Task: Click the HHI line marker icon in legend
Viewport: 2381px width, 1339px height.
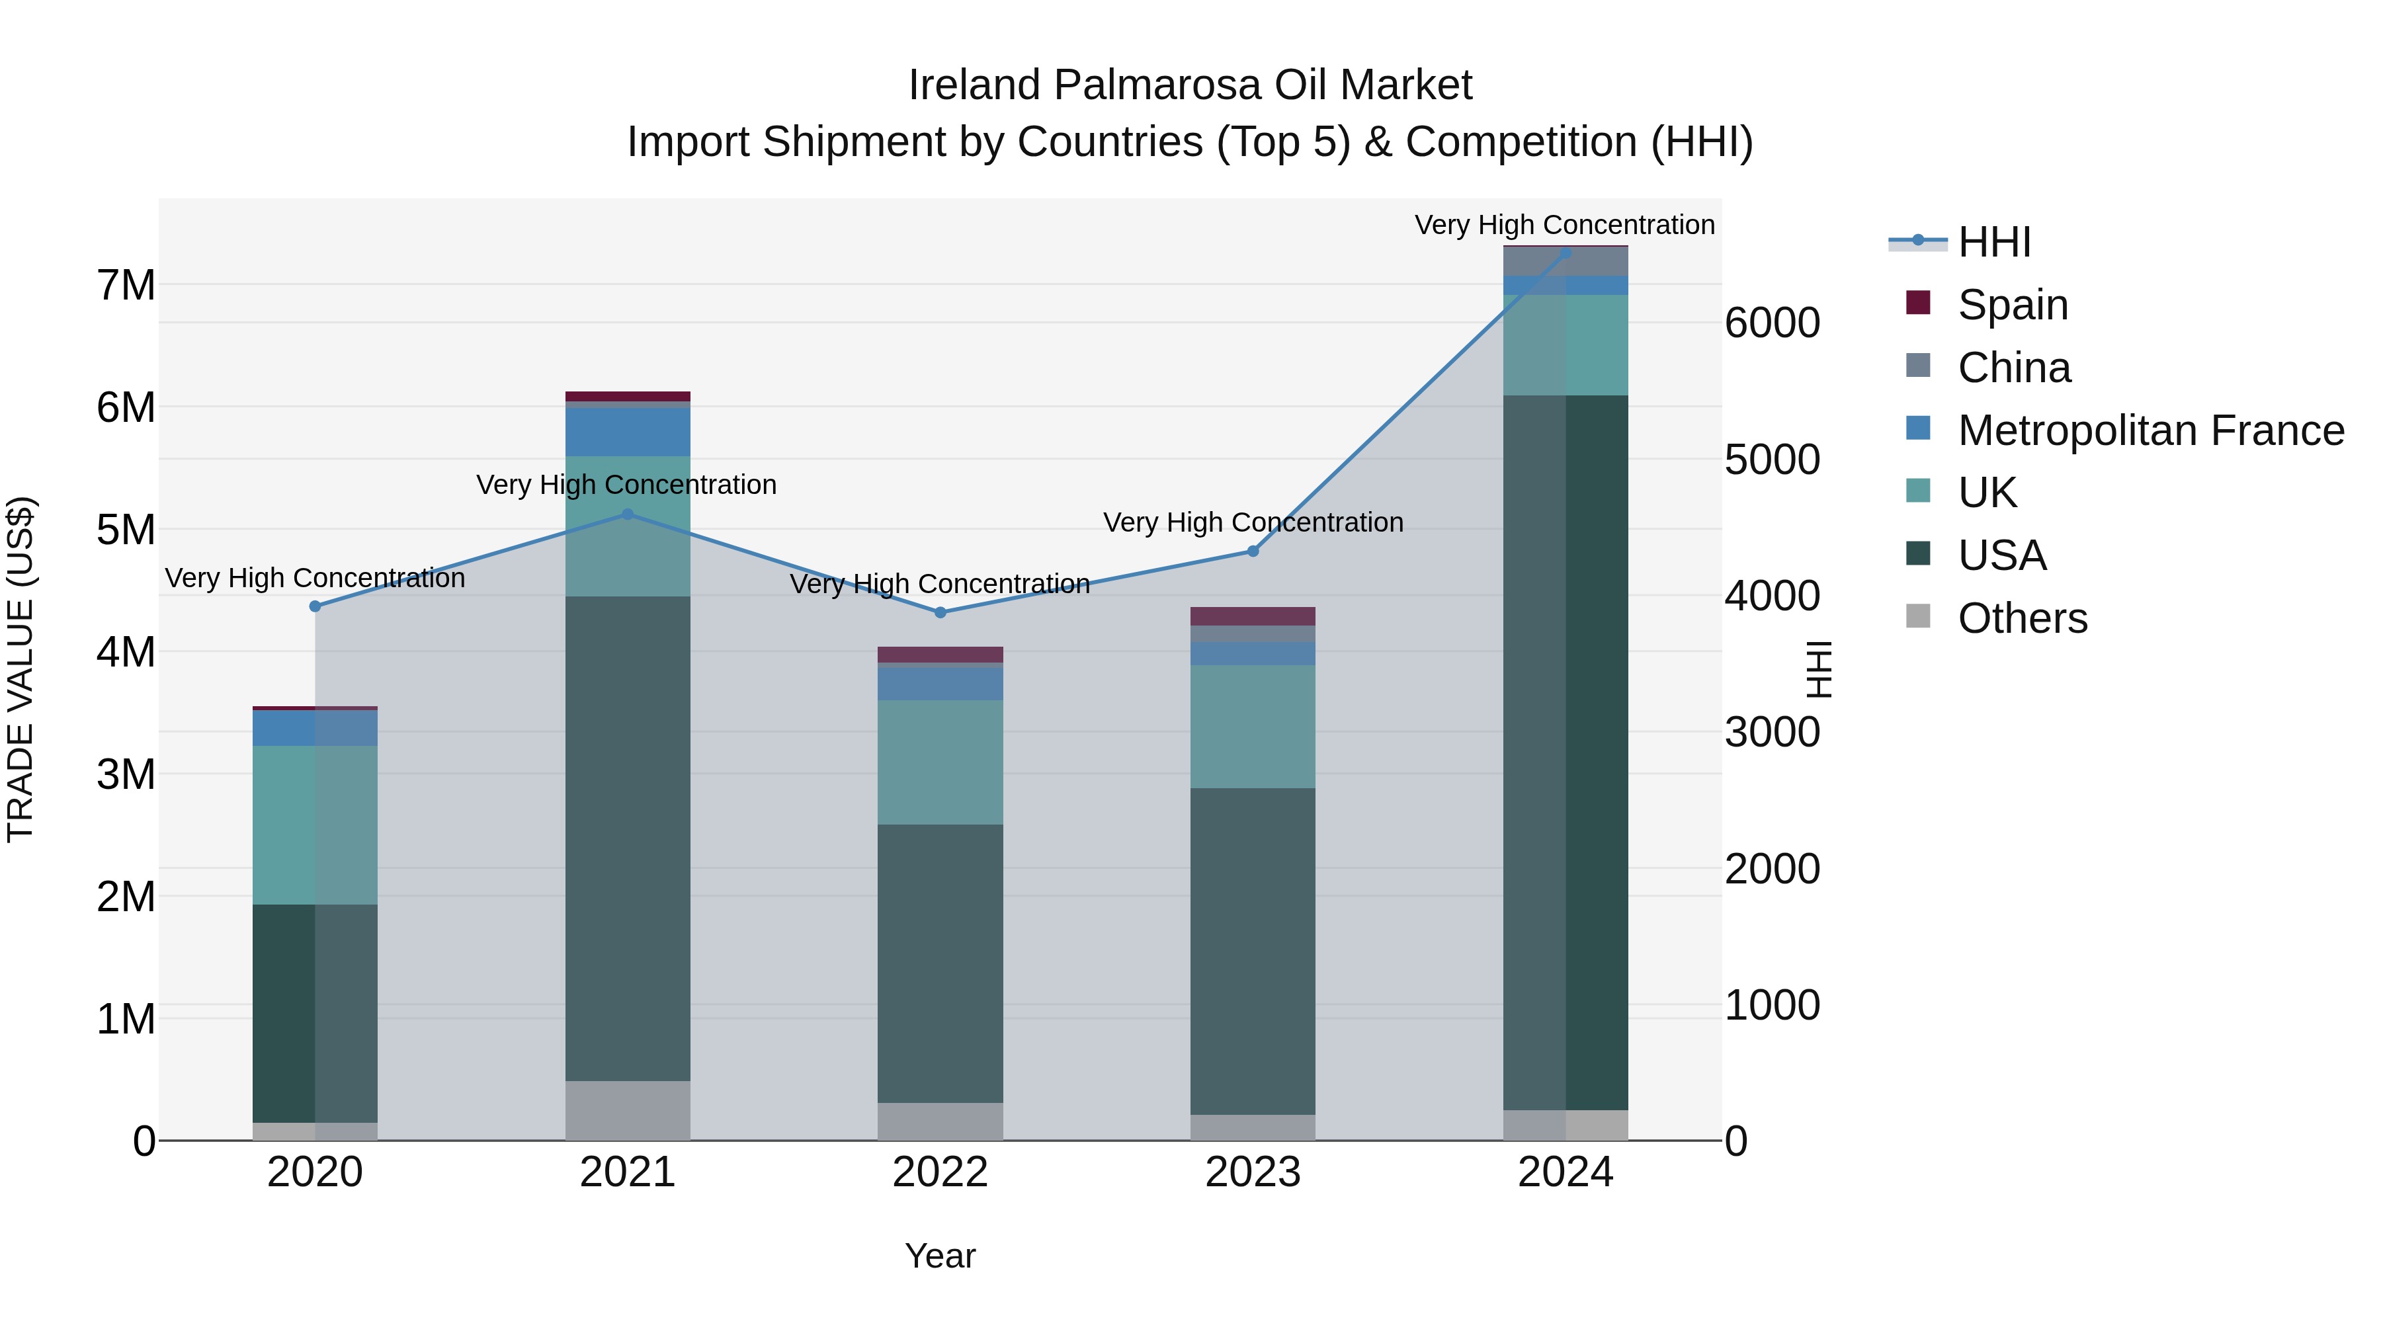Action: [1918, 241]
